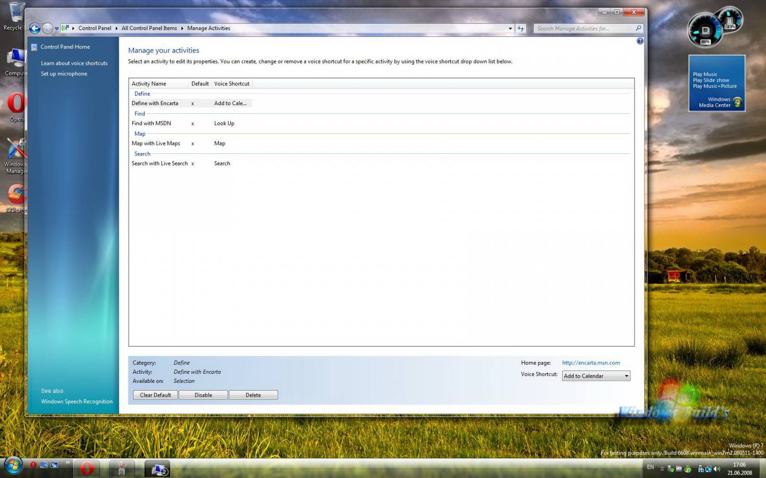This screenshot has width=766, height=478.
Task: Open the Set up microphone link
Action: pyautogui.click(x=64, y=74)
